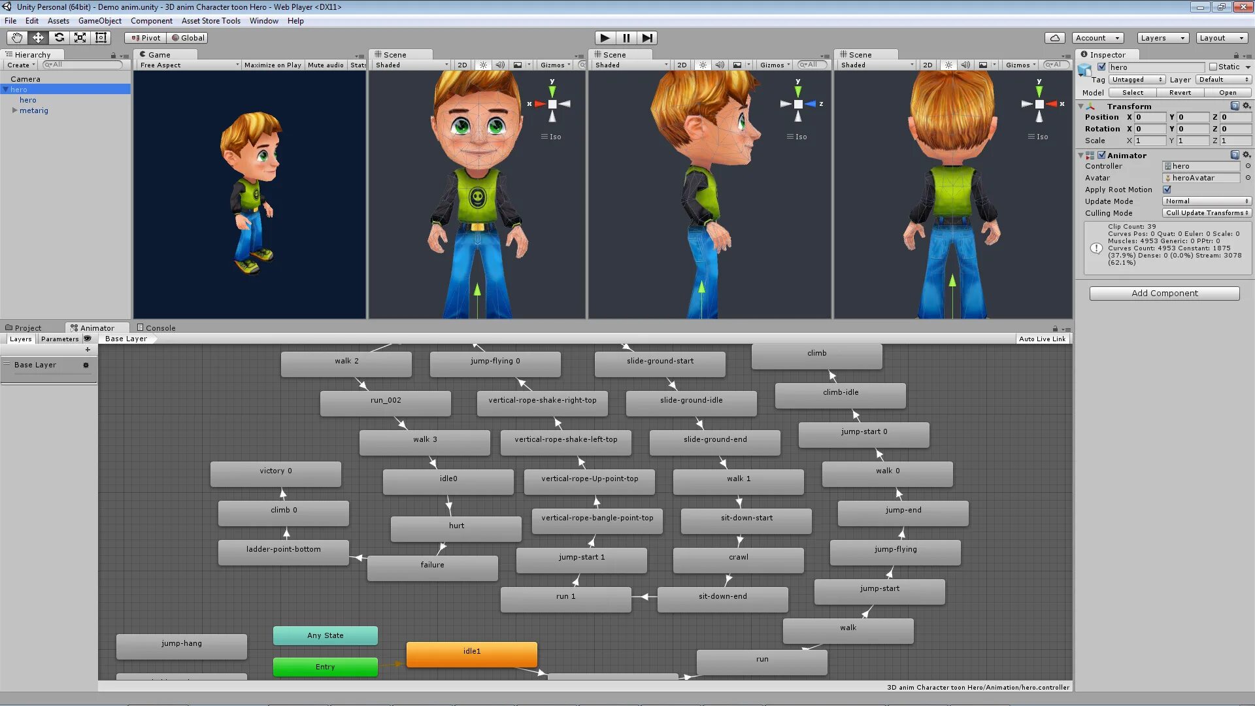This screenshot has height=706, width=1255.
Task: Open the Culling Mode dropdown
Action: 1207,213
